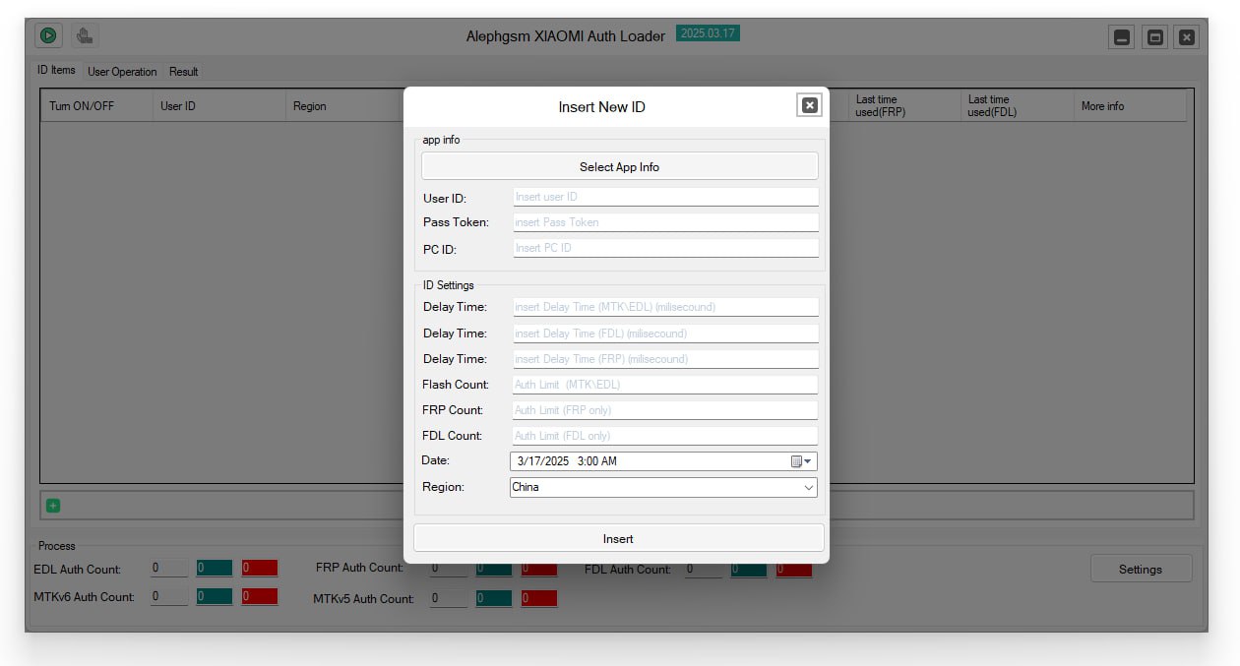Click the MTKv6 Auth Count gray value box
The width and height of the screenshot is (1240, 666).
[169, 597]
